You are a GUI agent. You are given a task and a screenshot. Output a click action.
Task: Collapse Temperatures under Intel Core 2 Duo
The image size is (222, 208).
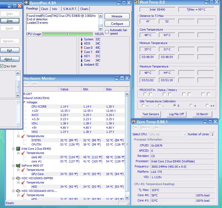coord(18,153)
